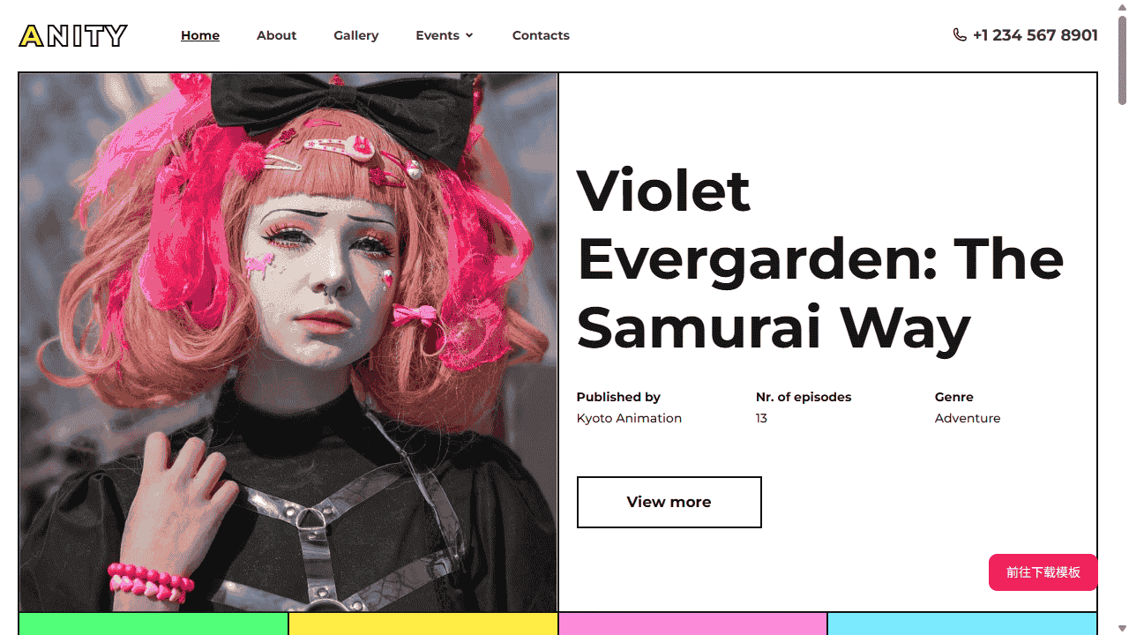This screenshot has height=635, width=1129.
Task: Click the scrollbar up arrow
Action: (x=1122, y=6)
